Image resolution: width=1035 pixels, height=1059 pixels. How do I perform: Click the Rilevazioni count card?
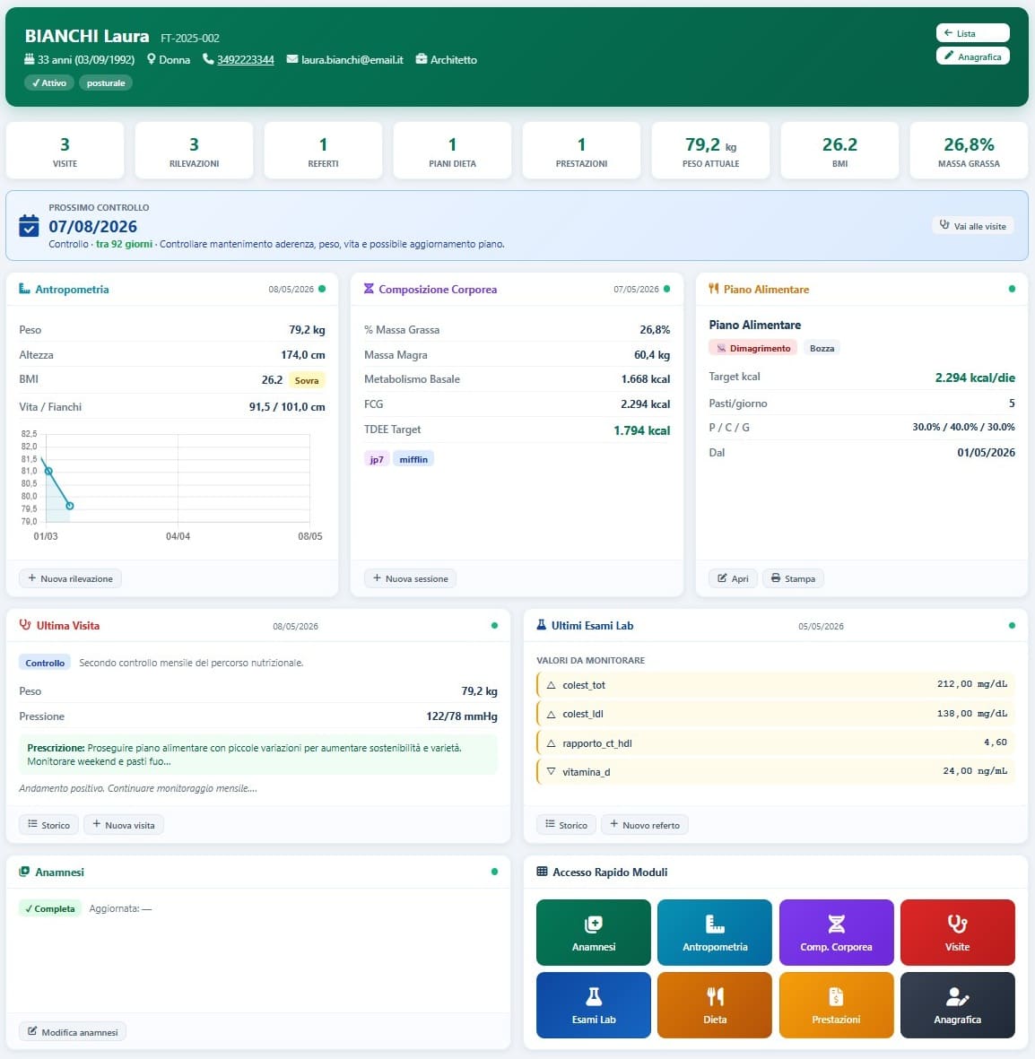194,151
